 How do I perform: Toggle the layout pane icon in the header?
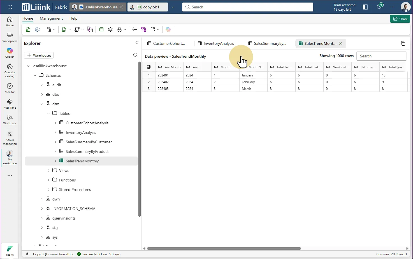pyautogui.click(x=365, y=7)
